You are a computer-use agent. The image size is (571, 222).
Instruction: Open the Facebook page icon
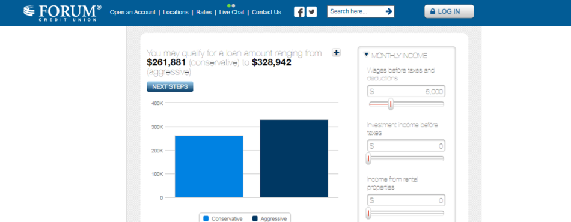(x=299, y=12)
